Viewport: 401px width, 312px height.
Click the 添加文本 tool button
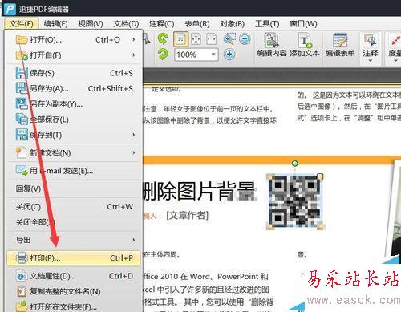[305, 45]
